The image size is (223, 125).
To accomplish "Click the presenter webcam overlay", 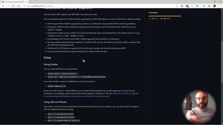I will tap(199, 107).
